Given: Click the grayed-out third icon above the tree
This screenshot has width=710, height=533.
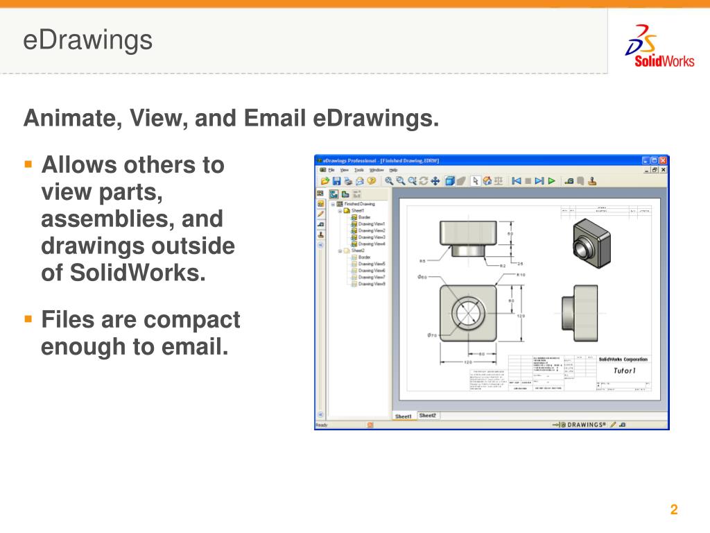Looking at the screenshot, I should point(357,194).
